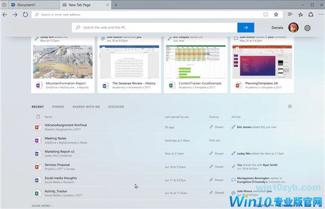325x209 pixels.
Task: Open a new tab with plus button
Action: (116, 5)
